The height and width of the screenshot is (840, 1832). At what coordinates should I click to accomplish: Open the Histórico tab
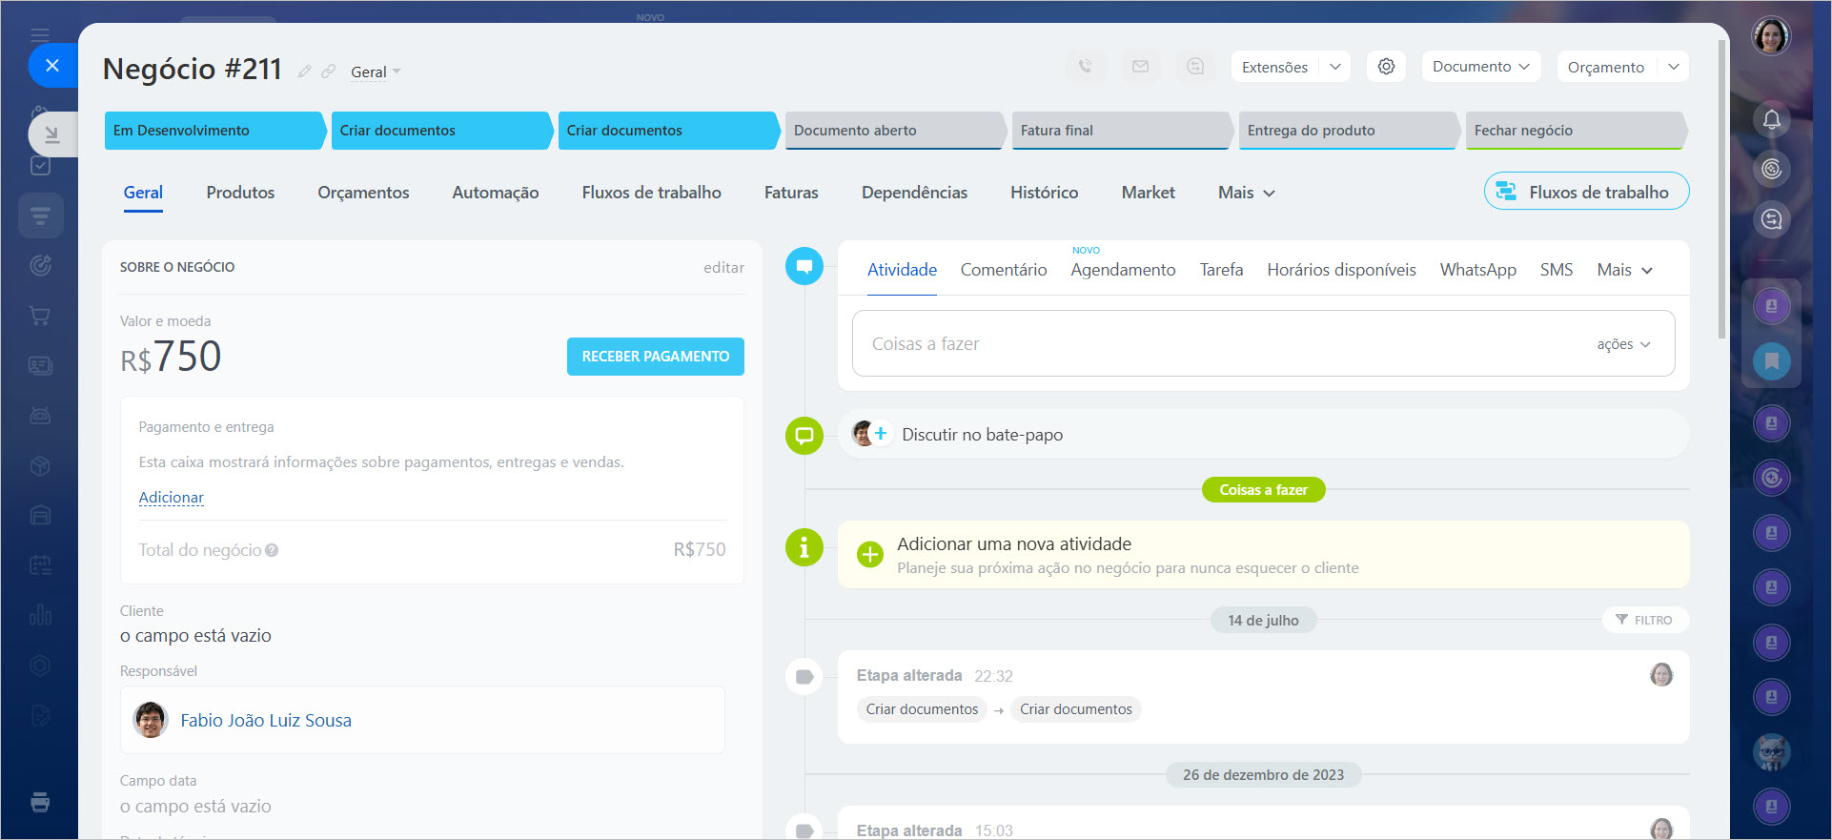(1044, 193)
